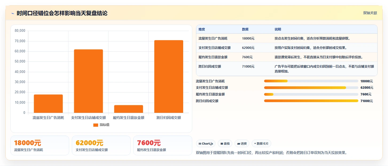The image size is (388, 166).
Task: Click the 7600元 label beside progress bar
Action: (366, 94)
